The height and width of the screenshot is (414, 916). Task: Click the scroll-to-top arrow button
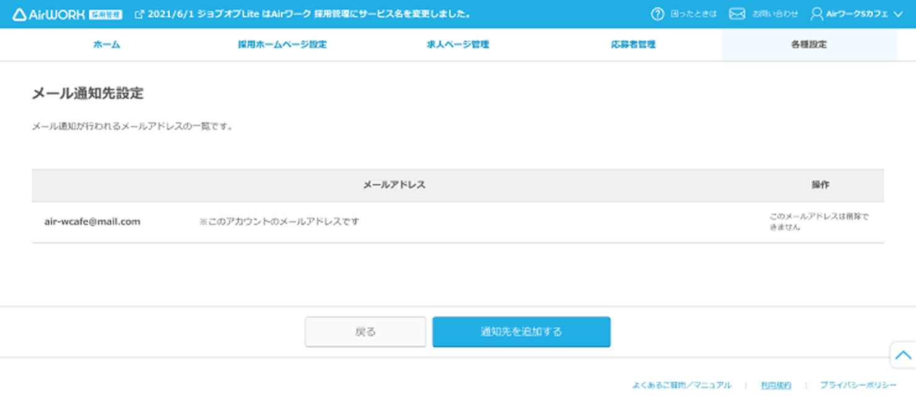pos(903,355)
